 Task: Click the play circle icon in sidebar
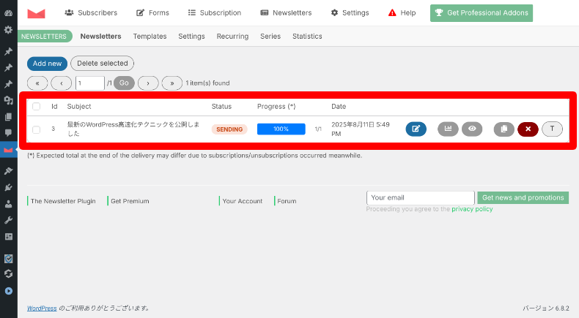click(9, 291)
